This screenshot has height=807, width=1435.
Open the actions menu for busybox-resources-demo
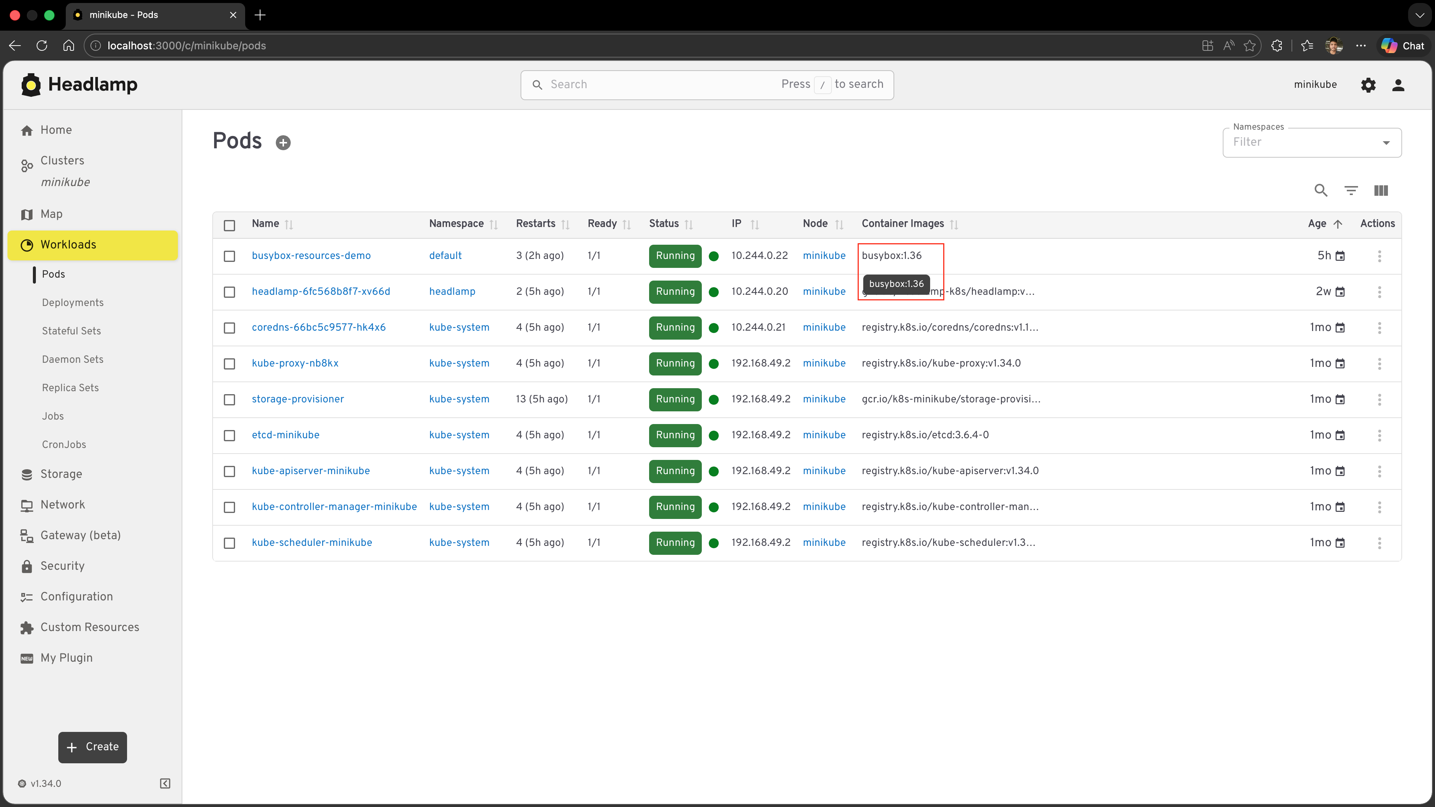(1379, 256)
